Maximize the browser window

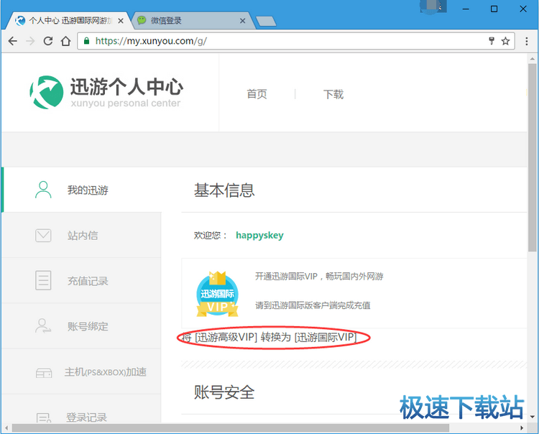[494, 9]
